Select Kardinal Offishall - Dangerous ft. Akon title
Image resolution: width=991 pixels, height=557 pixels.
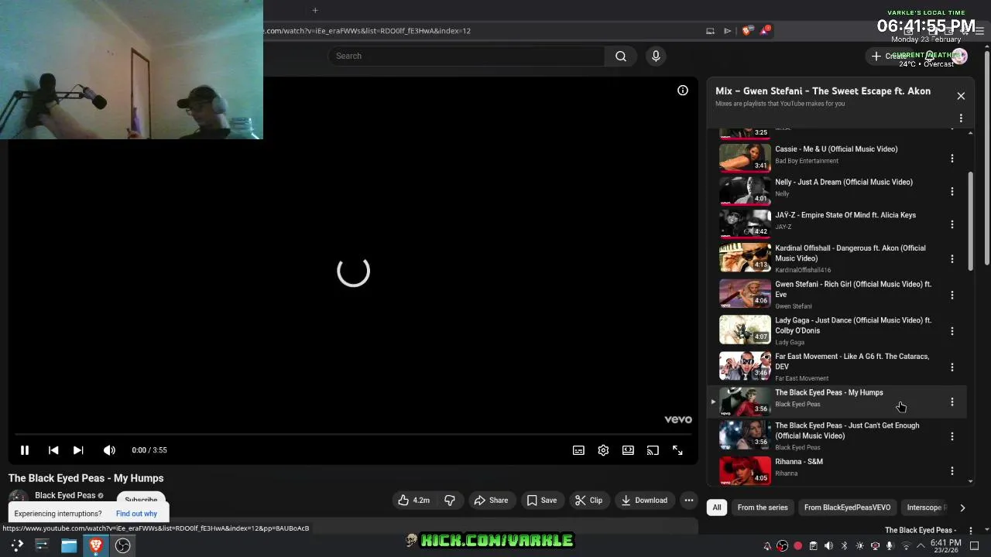[850, 253]
